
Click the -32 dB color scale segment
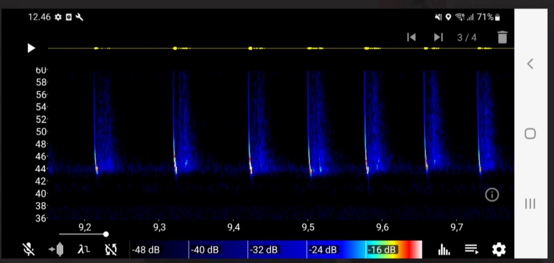click(277, 250)
